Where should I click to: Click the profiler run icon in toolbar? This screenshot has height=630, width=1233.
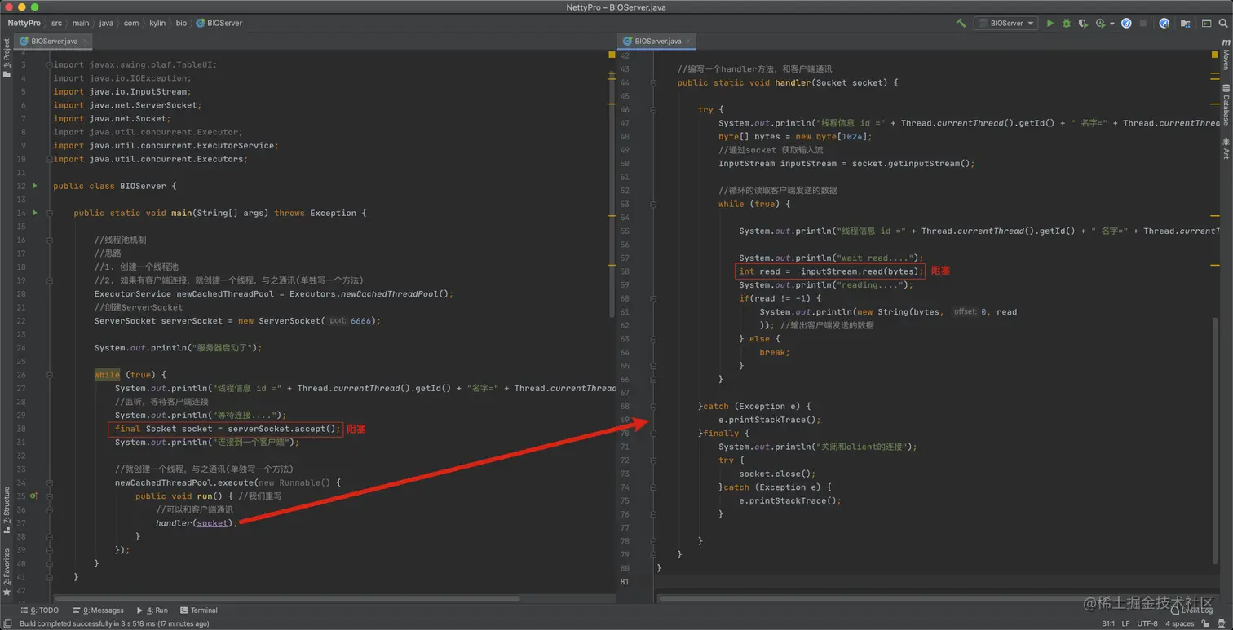point(1101,24)
